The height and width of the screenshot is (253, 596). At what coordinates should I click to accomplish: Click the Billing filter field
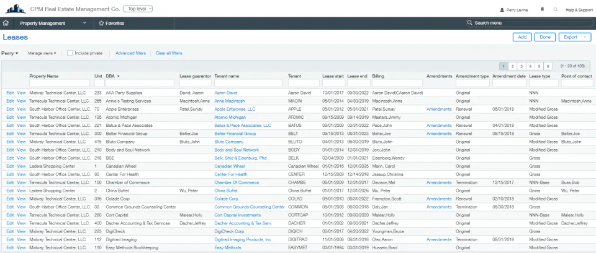coord(397,83)
